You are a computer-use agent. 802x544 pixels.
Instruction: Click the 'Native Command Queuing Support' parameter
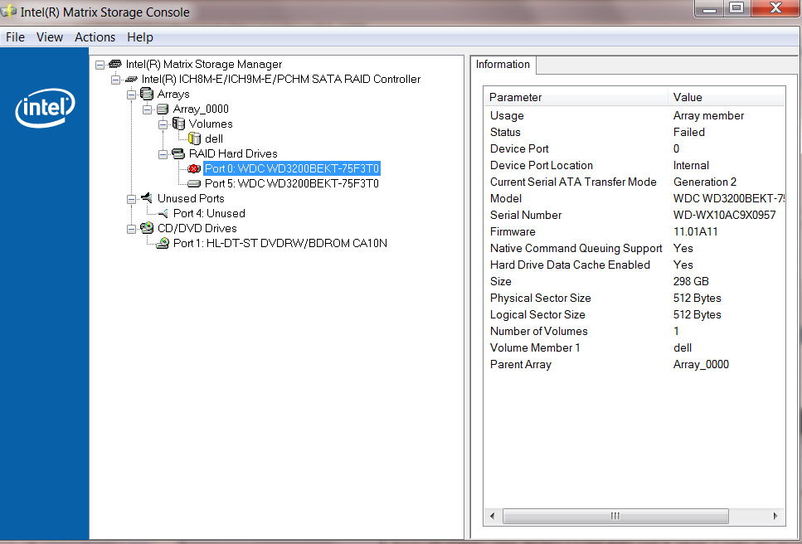576,249
